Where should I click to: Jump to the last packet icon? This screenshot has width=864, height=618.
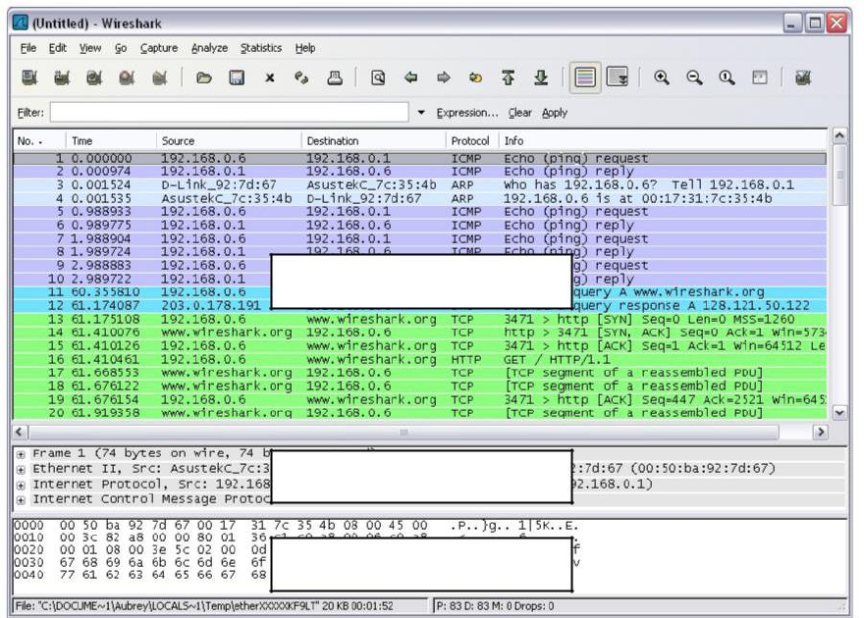541,77
